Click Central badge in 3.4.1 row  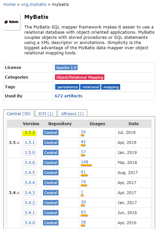click(x=51, y=213)
